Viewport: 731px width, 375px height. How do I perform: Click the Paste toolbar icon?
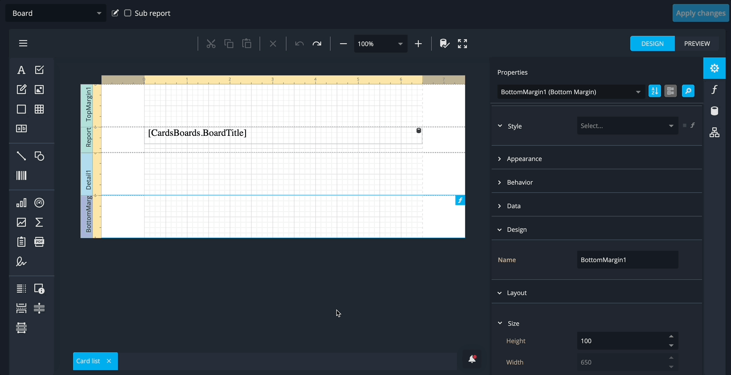[x=246, y=44]
